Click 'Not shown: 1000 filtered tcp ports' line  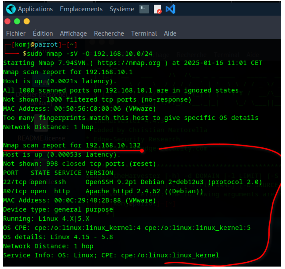click(97, 100)
